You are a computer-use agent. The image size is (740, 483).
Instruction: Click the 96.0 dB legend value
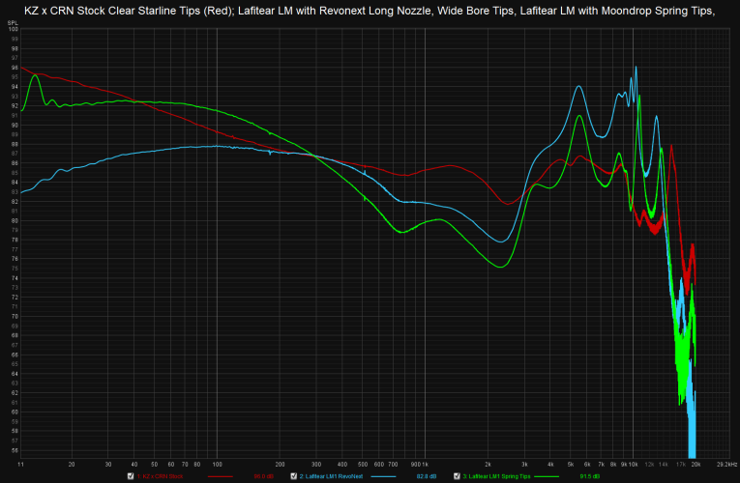[263, 476]
